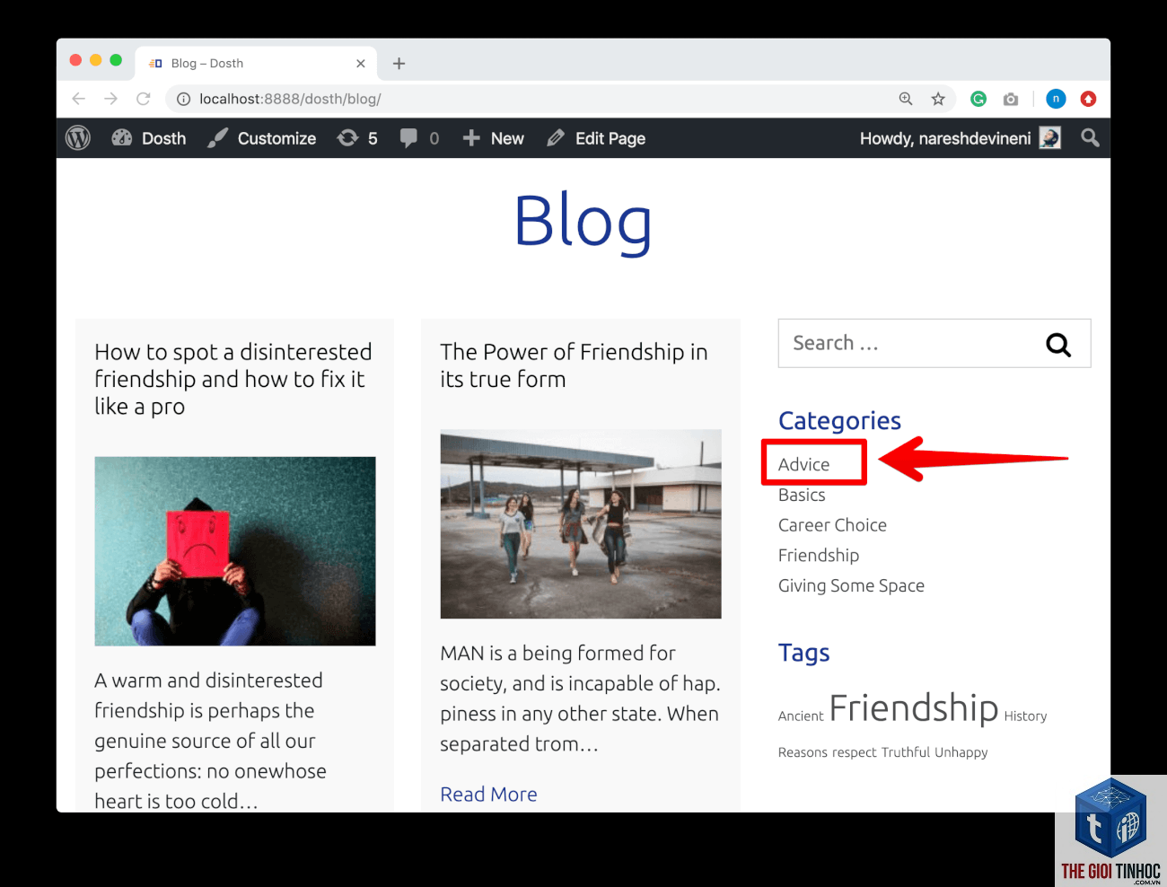This screenshot has height=887, width=1167.
Task: Select the Blog – Dosth browser tab
Action: [256, 63]
